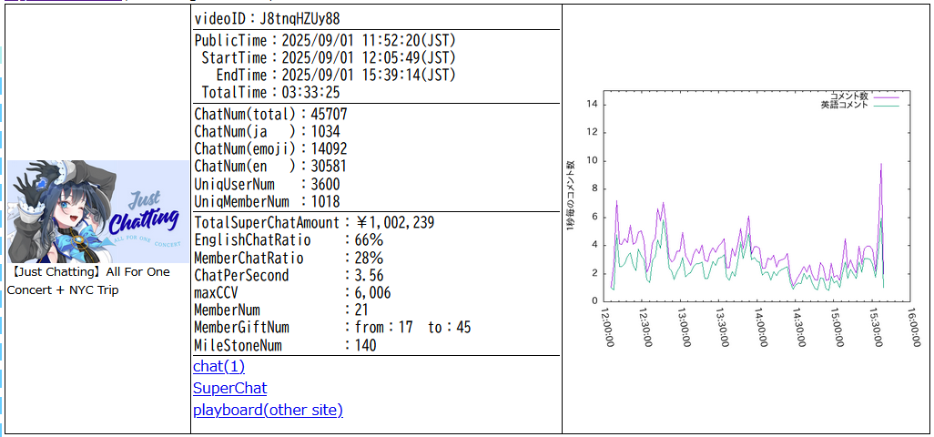Viewport: 934px width, 437px height.
Task: Click the UniqUserNum 3600 row
Action: coord(268,184)
